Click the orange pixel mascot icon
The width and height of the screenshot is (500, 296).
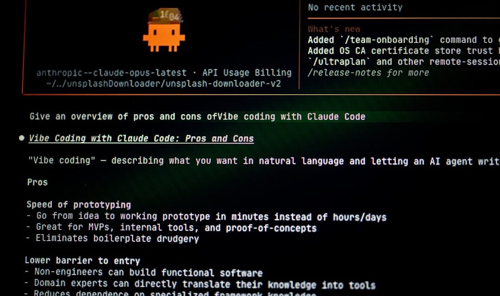pos(164,30)
